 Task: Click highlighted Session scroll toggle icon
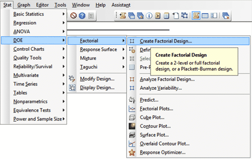tap(196, 15)
